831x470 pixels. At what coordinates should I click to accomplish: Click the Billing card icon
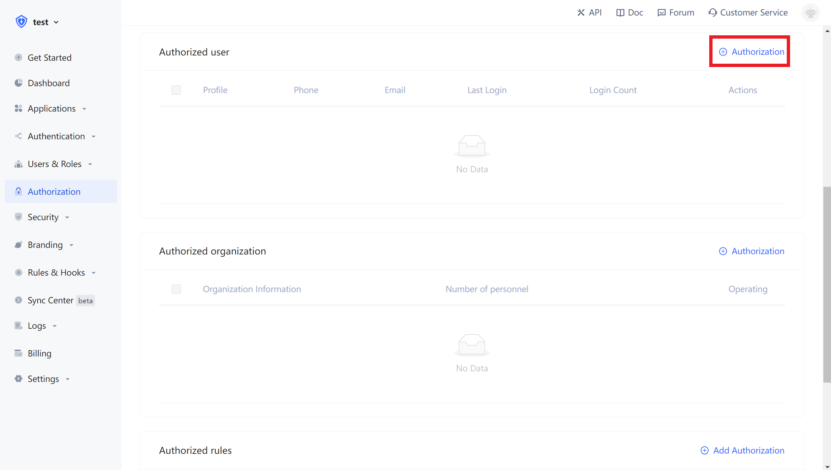18,353
